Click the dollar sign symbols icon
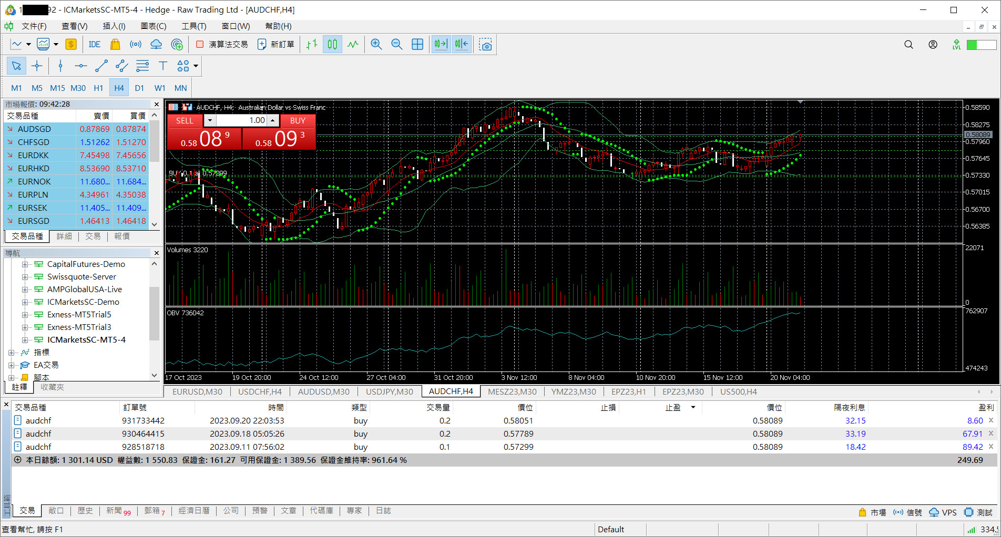Image resolution: width=1001 pixels, height=537 pixels. click(x=71, y=45)
